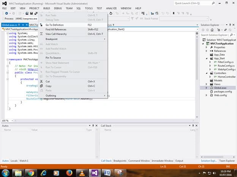
Task: Click the editor vertical scrollbar
Action: point(197,76)
